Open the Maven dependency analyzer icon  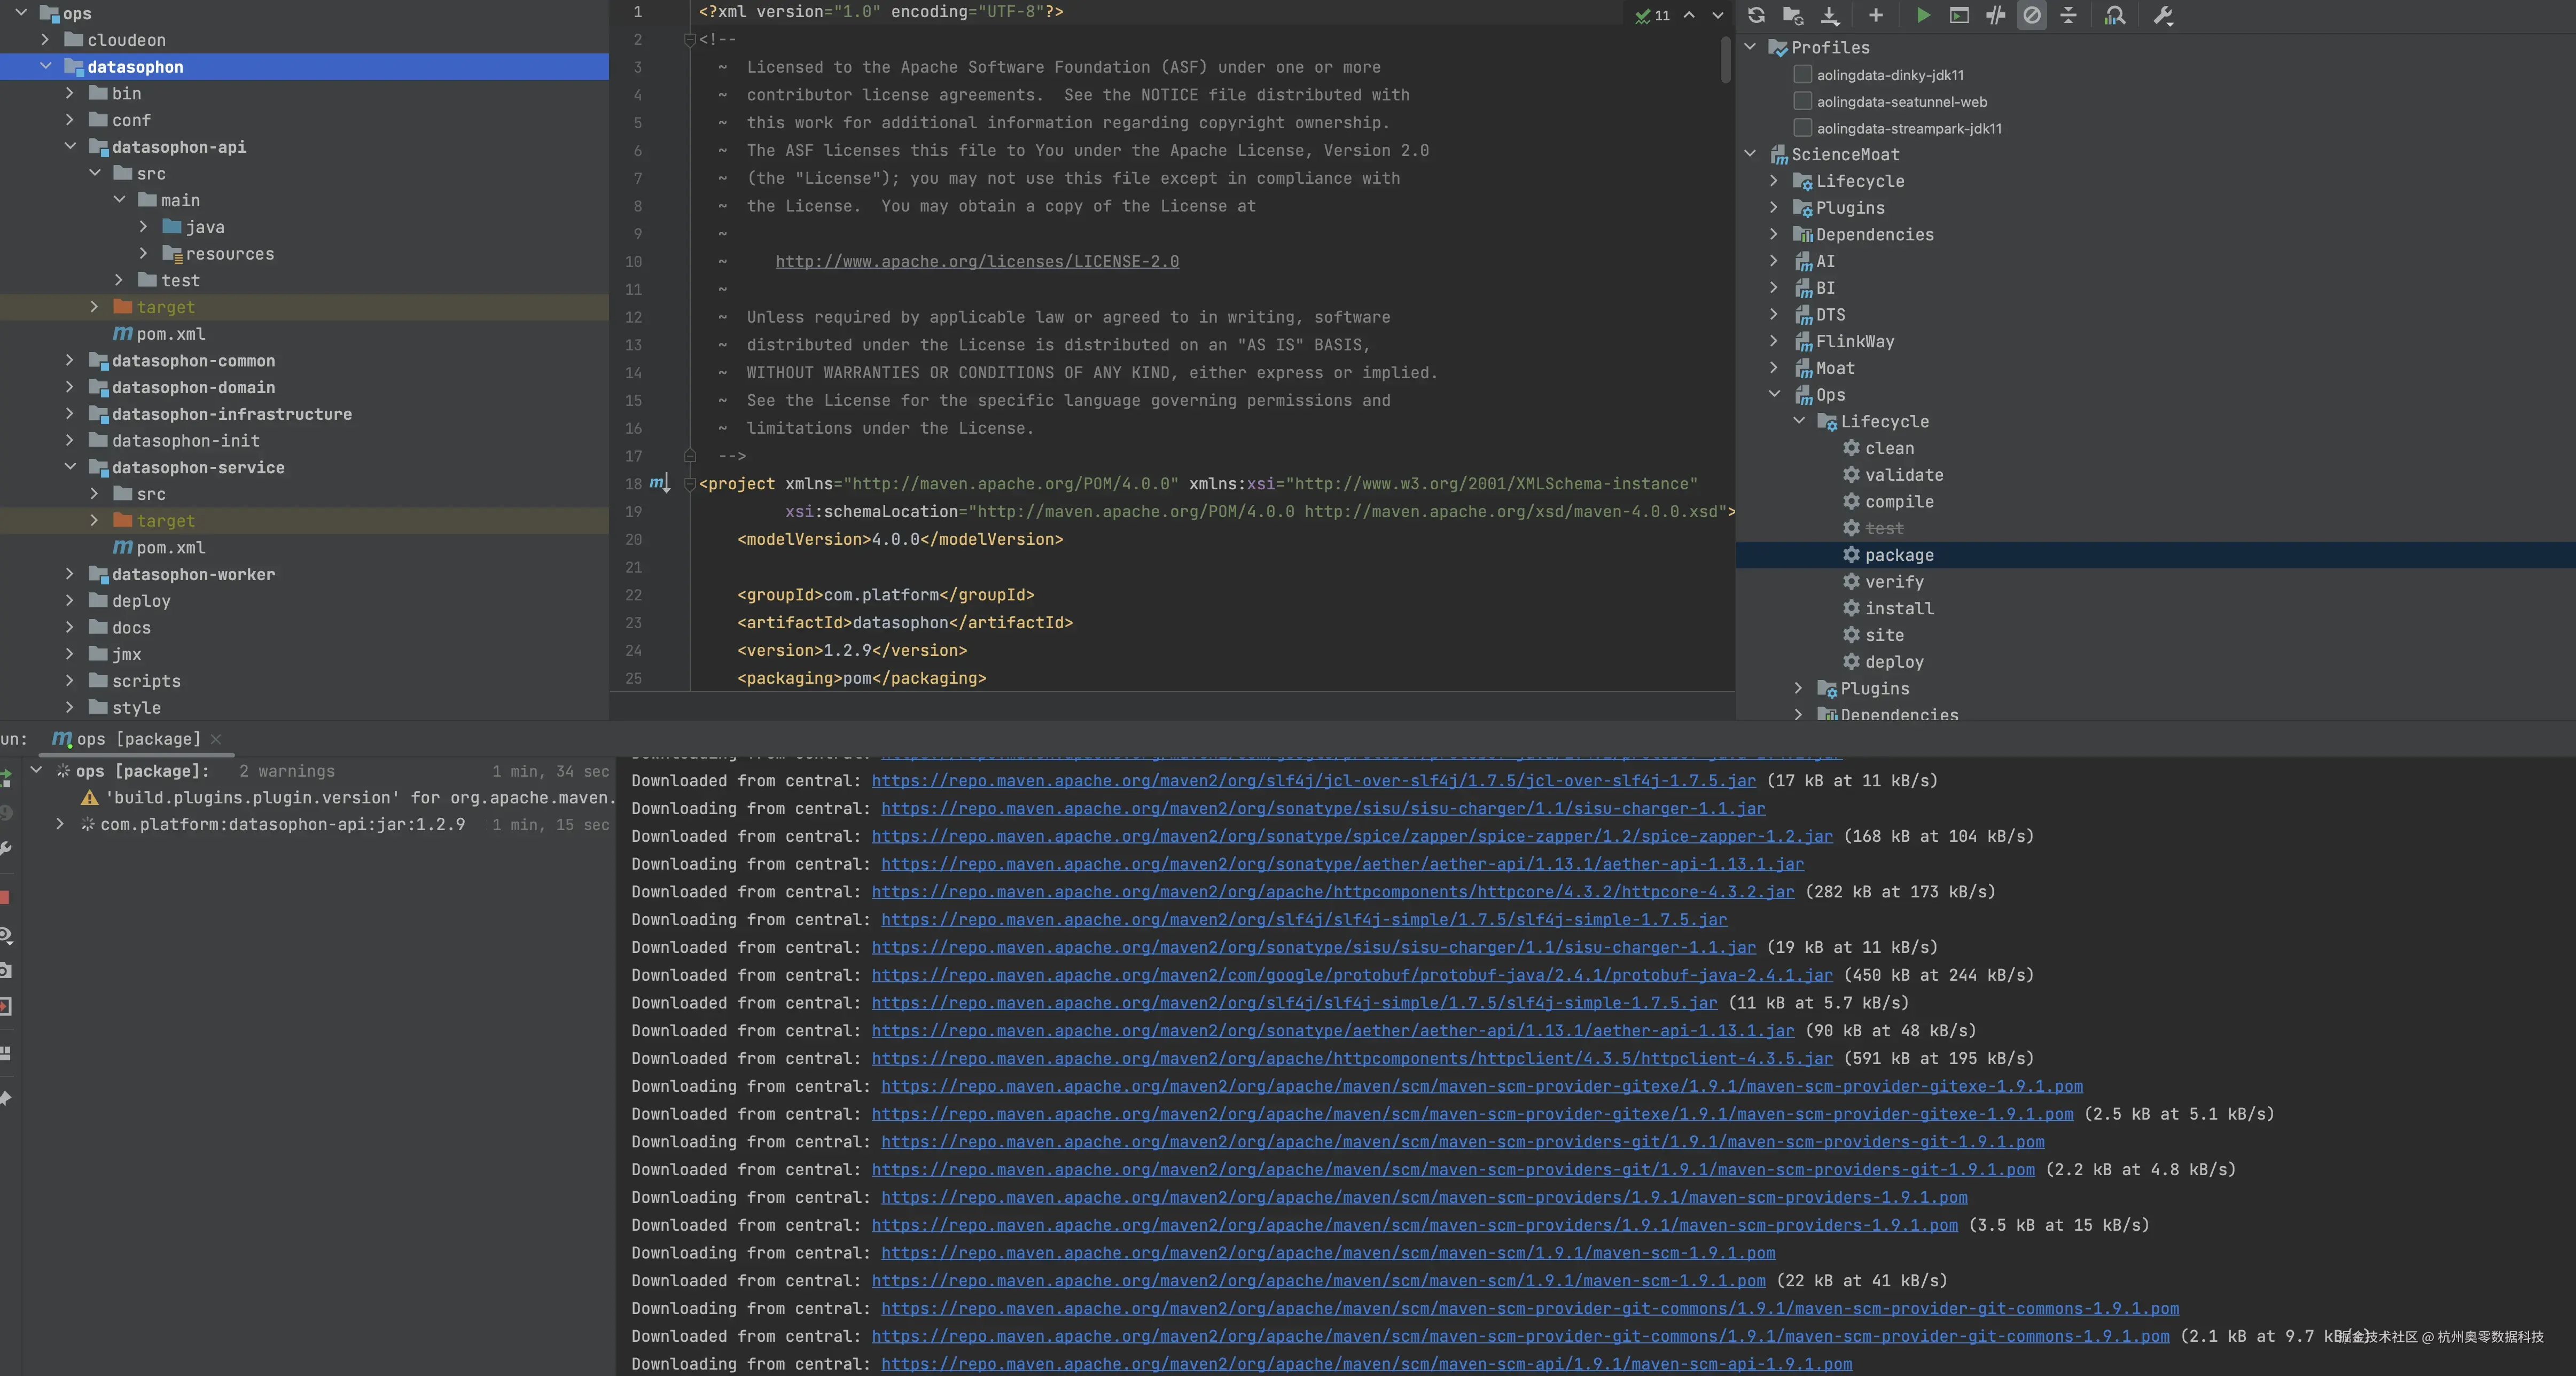click(x=2115, y=16)
